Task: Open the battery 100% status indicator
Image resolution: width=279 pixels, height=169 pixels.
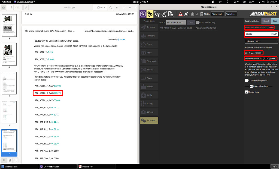Action: [x=204, y=14]
